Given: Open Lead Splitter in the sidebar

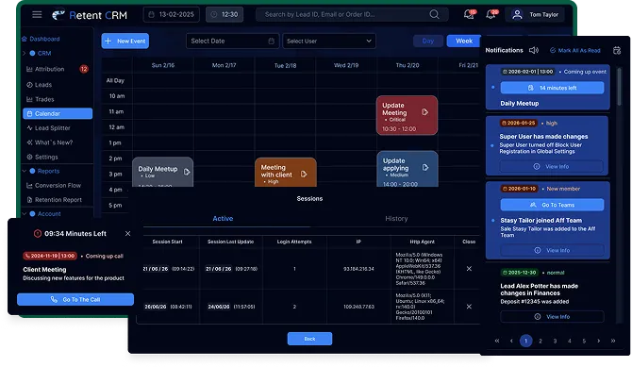Looking at the screenshot, I should pyautogui.click(x=48, y=128).
